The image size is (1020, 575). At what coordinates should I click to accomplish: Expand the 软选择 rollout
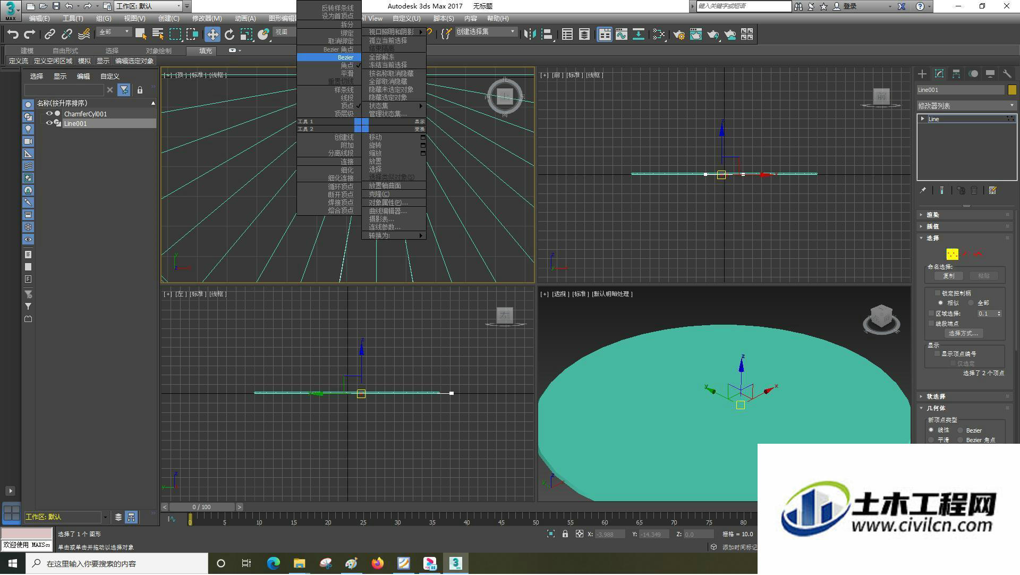tap(966, 396)
